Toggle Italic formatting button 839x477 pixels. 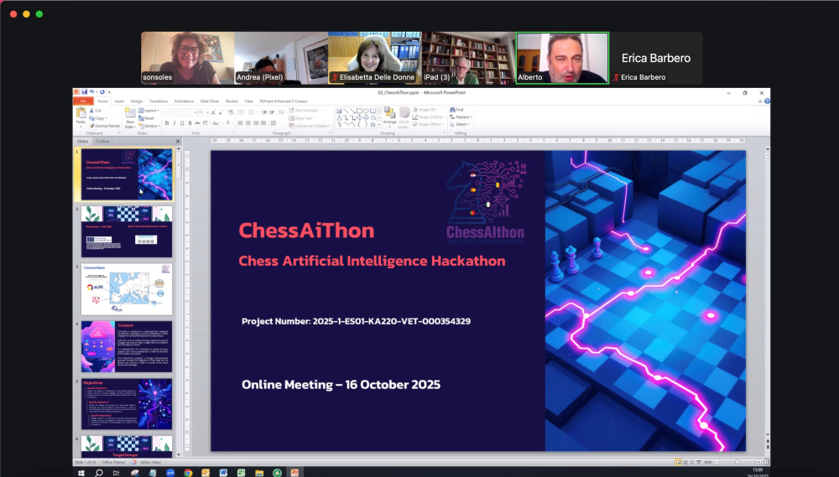tap(175, 122)
